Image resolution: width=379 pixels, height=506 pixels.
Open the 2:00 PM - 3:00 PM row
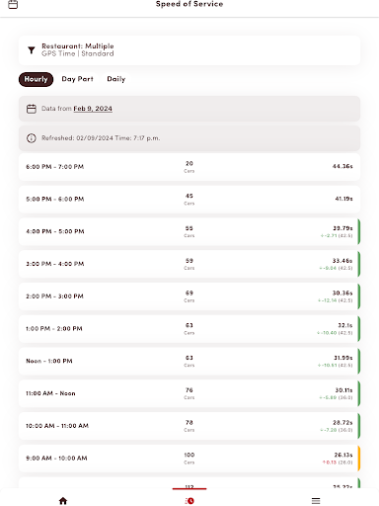click(x=189, y=296)
